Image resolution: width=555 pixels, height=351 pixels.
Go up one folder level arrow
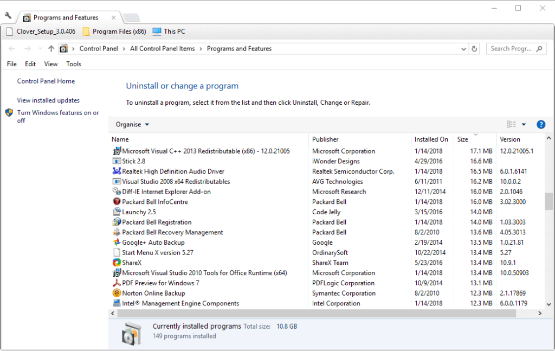click(51, 49)
